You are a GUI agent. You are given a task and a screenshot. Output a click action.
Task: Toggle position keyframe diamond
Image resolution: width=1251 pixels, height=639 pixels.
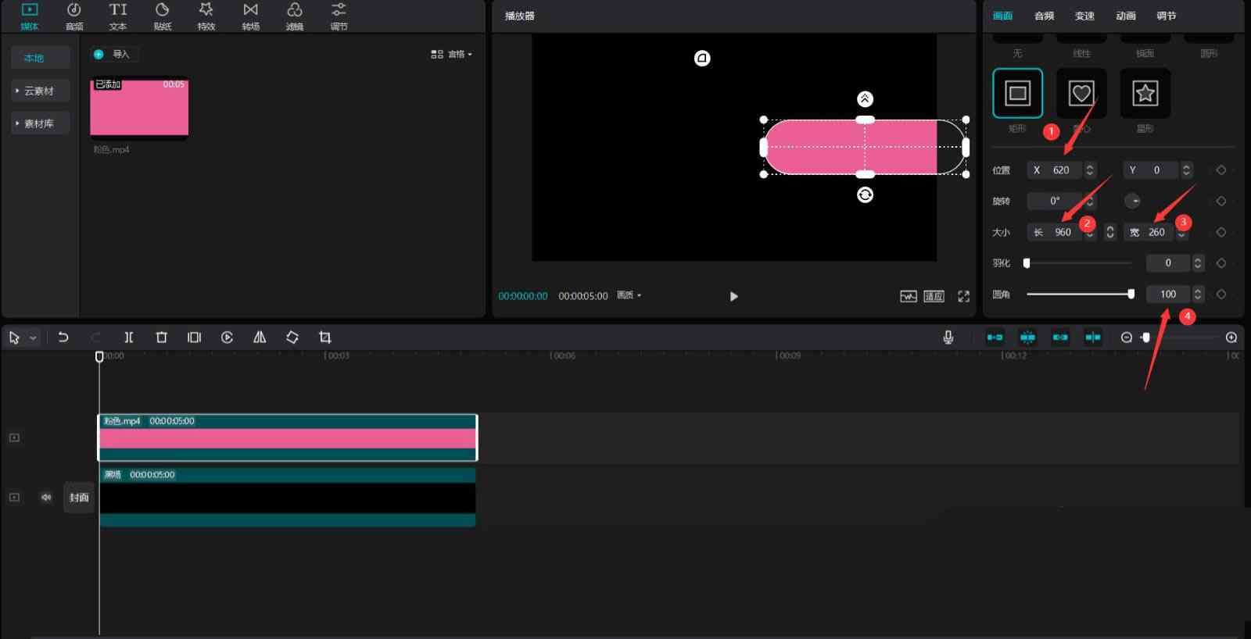tap(1221, 170)
